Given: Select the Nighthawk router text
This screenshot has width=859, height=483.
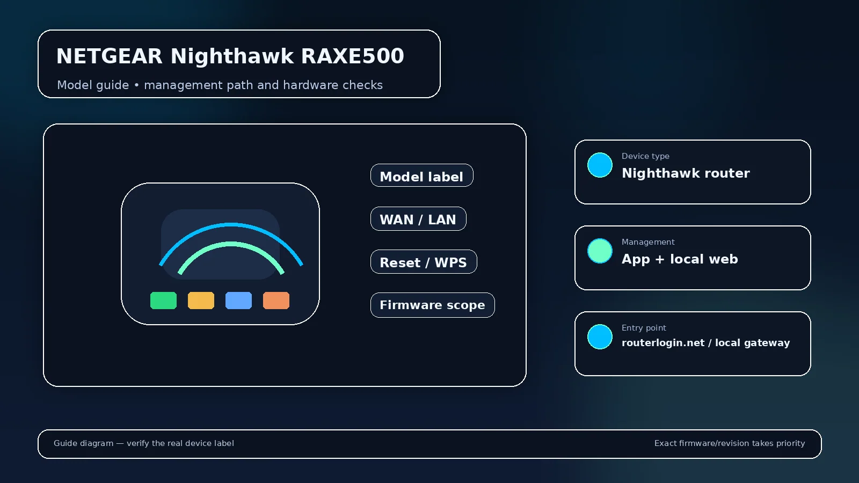Looking at the screenshot, I should 686,173.
